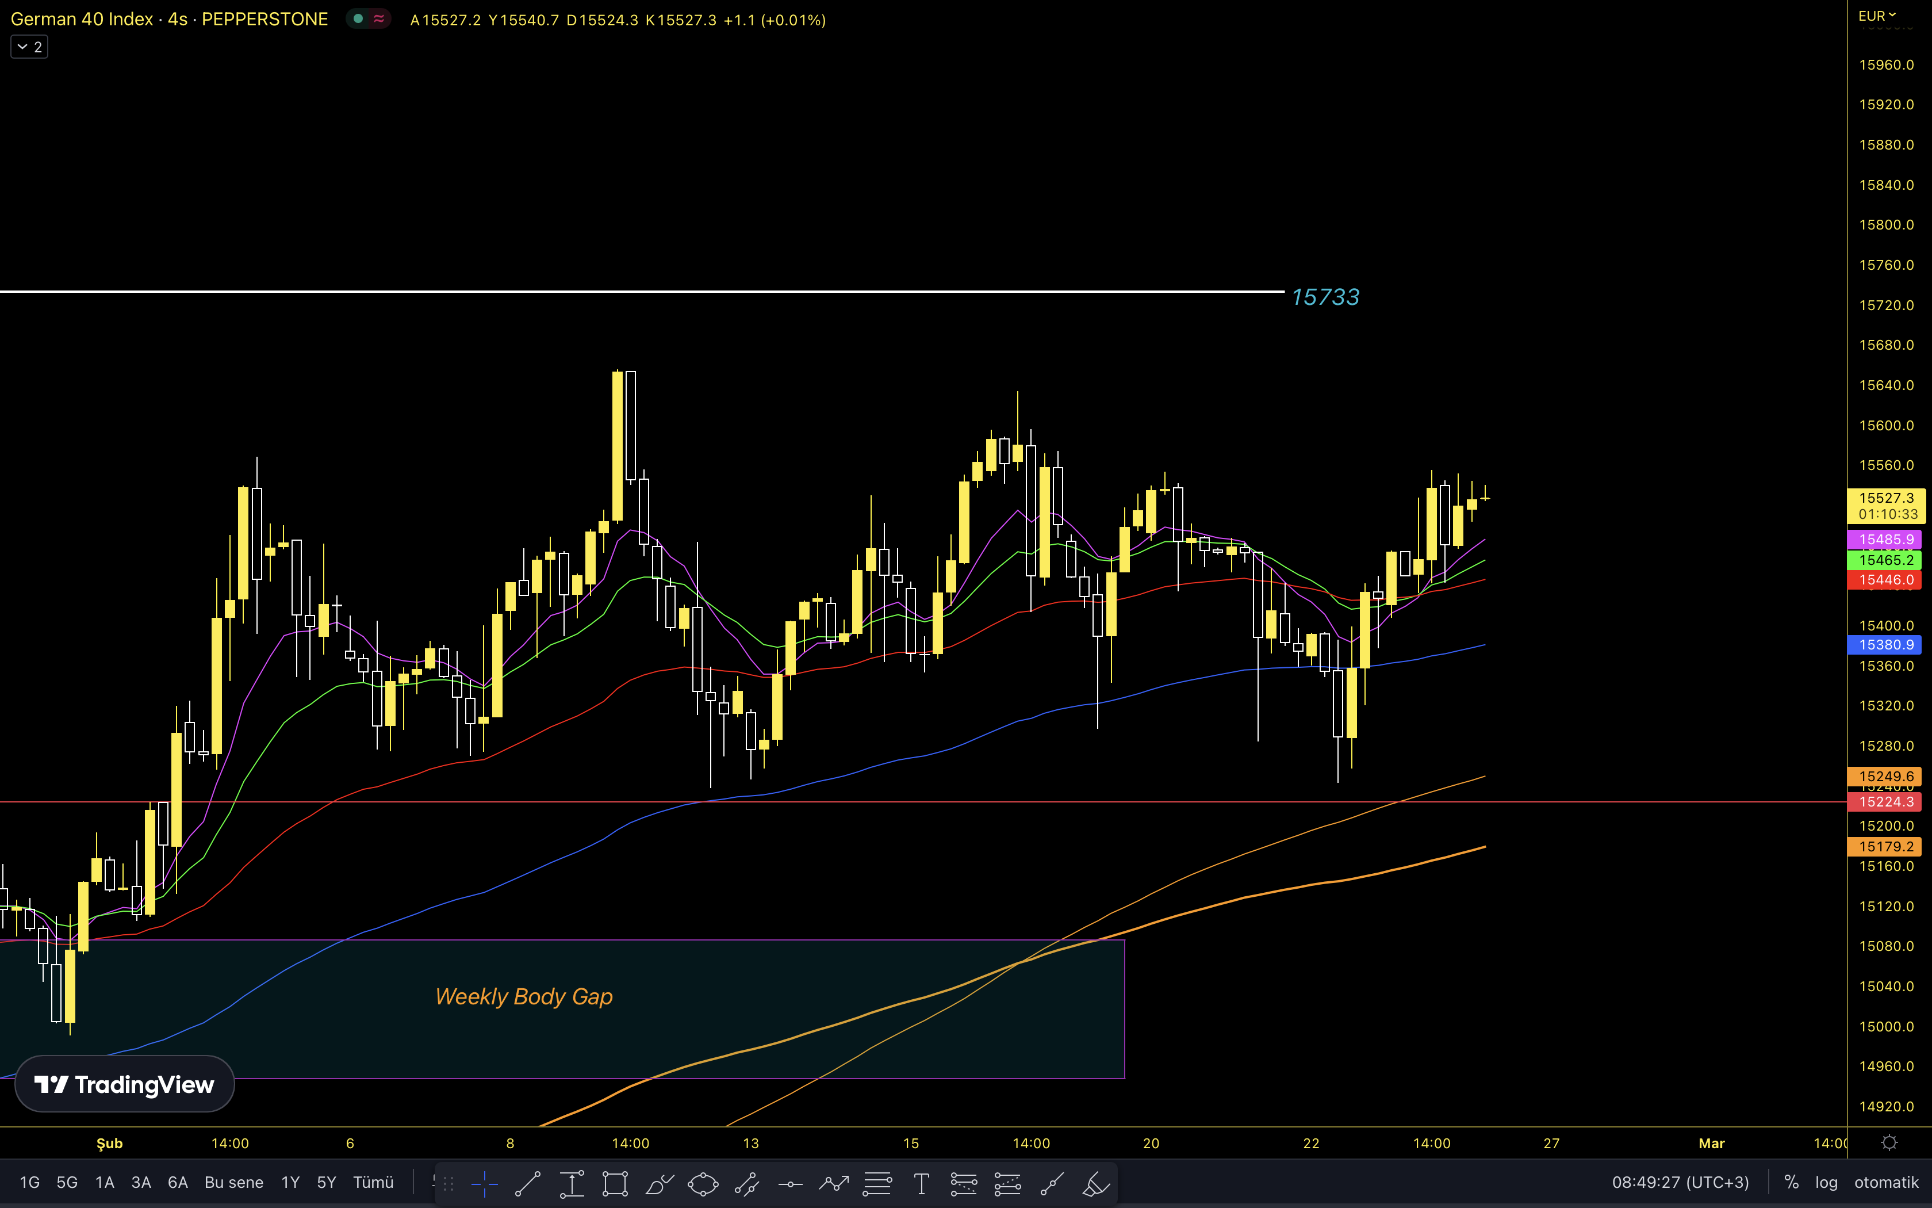Viewport: 1932px width, 1208px height.
Task: Select the trend line drawing tool
Action: 528,1183
